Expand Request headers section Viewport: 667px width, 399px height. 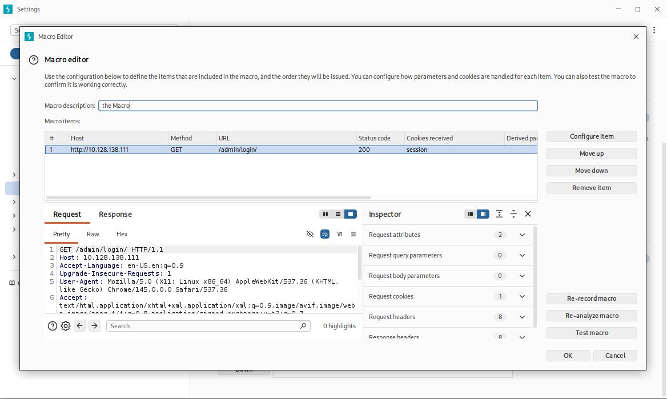coord(521,317)
